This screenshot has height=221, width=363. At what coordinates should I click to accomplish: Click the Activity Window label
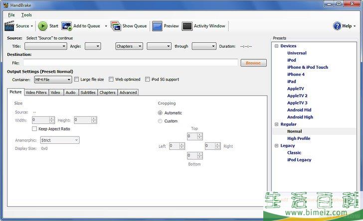(x=209, y=26)
